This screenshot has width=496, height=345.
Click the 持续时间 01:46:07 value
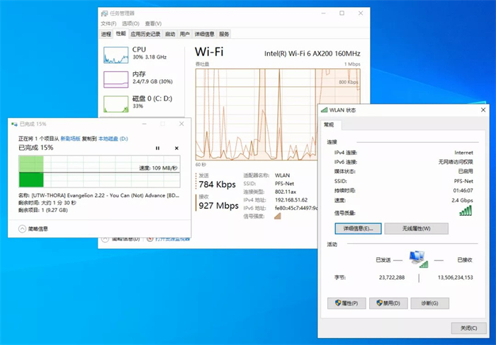(463, 190)
